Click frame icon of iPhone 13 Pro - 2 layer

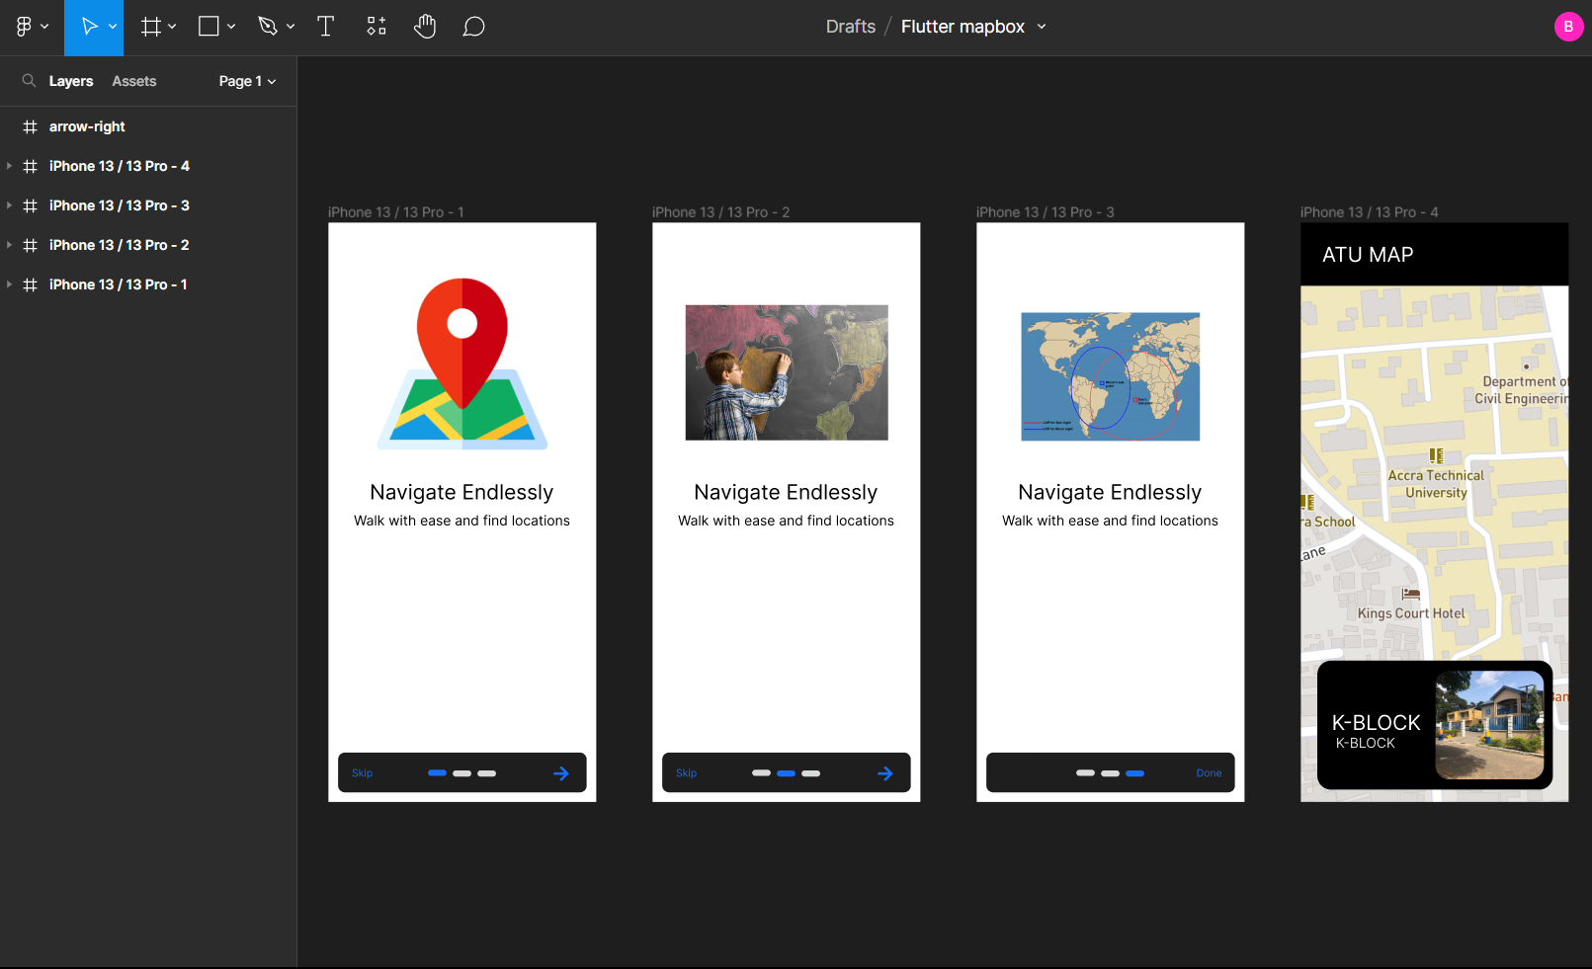[x=31, y=245]
